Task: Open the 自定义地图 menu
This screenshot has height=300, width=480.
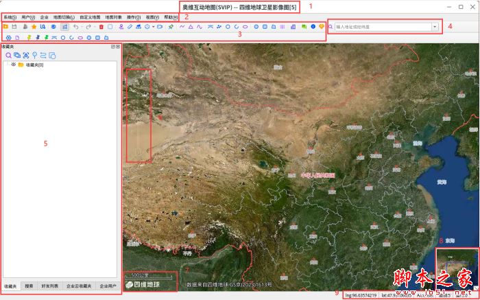Action: click(x=90, y=17)
